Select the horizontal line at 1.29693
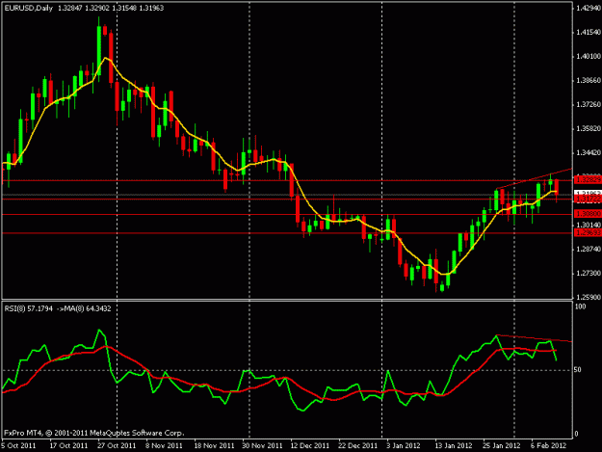Image resolution: width=602 pixels, height=452 pixels. [287, 233]
